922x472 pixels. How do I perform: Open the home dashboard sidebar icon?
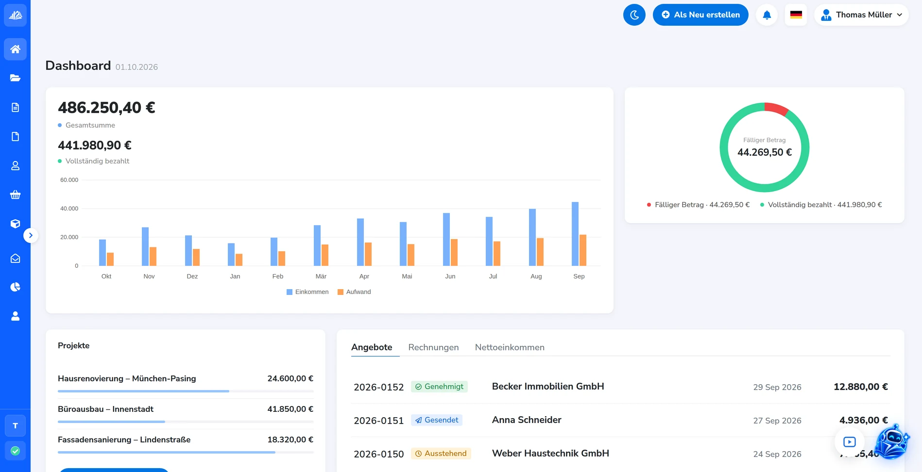[x=15, y=49]
